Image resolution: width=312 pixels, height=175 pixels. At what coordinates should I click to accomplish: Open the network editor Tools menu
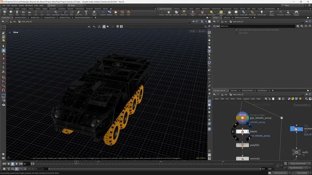[x=239, y=99]
